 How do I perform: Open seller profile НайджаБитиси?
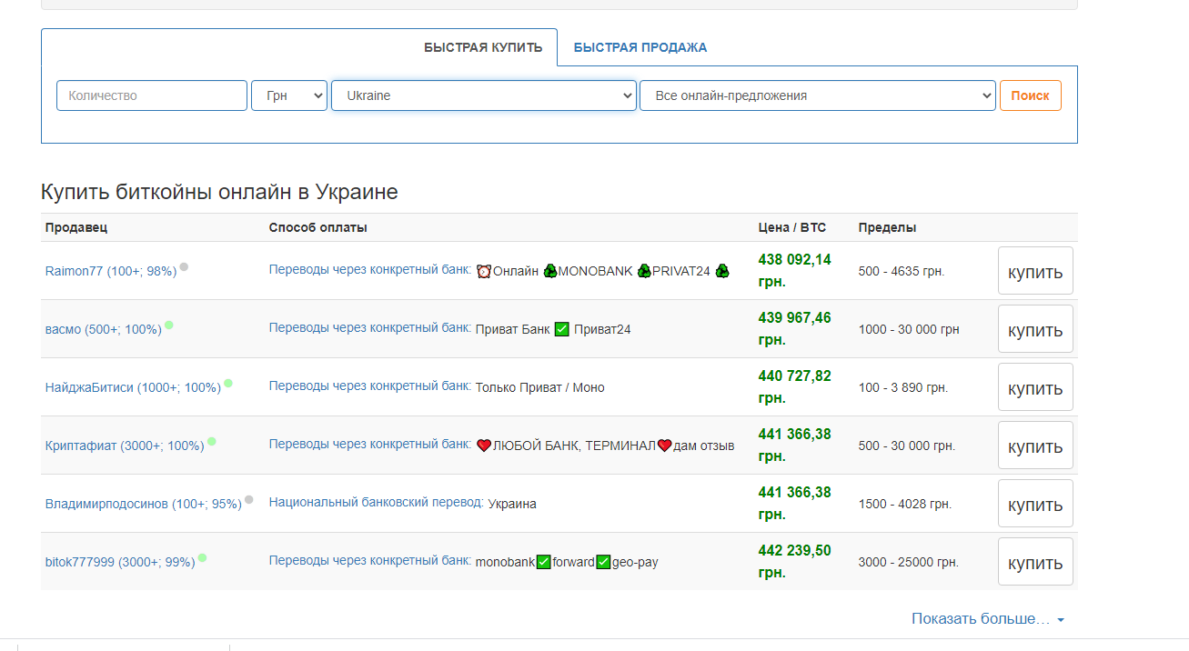pyautogui.click(x=133, y=387)
